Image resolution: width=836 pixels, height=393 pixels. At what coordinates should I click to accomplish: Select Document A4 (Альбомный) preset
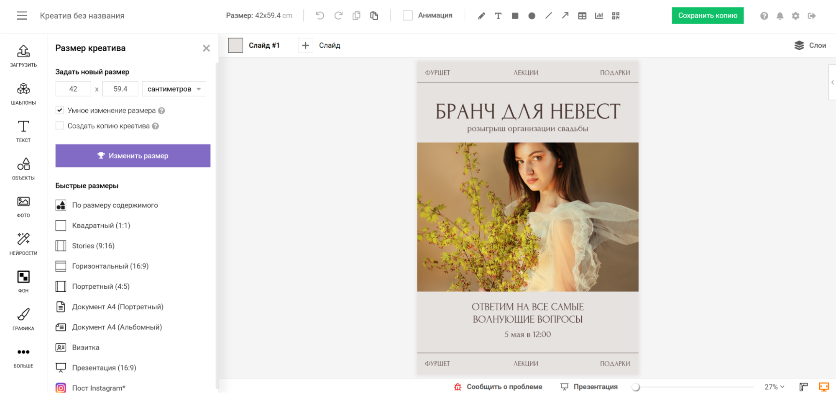click(x=117, y=327)
